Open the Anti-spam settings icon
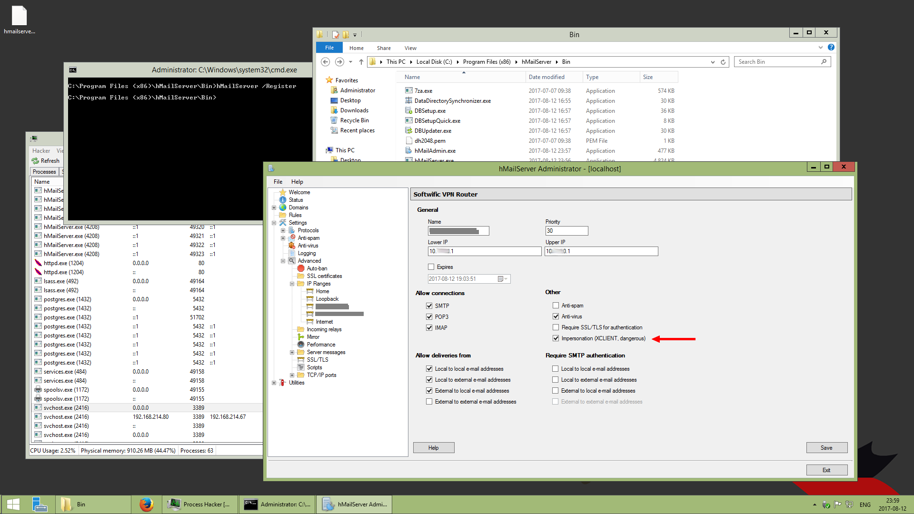 click(293, 238)
